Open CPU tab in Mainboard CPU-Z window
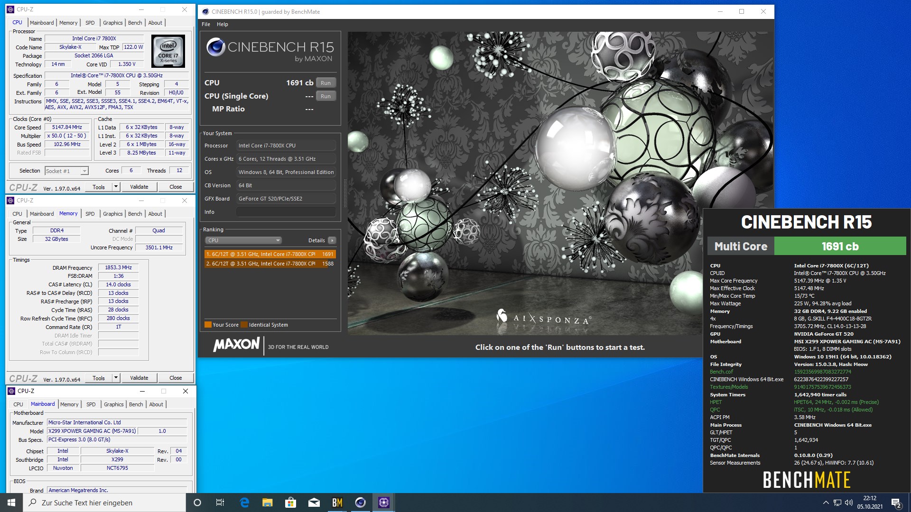 coord(18,404)
